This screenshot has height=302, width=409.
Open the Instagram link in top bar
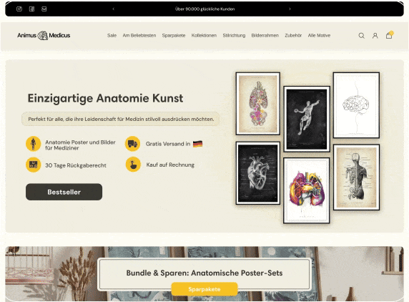(x=19, y=9)
